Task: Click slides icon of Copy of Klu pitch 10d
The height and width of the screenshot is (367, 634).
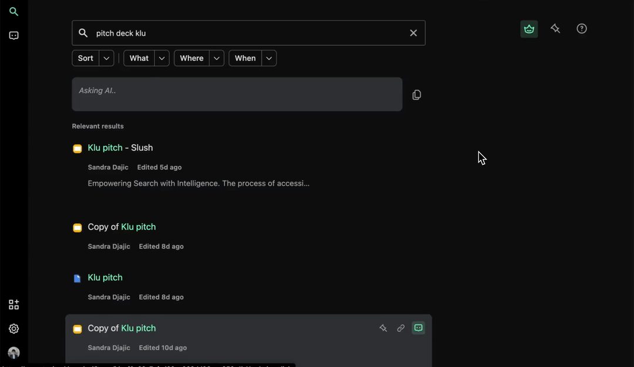Action: click(x=77, y=329)
